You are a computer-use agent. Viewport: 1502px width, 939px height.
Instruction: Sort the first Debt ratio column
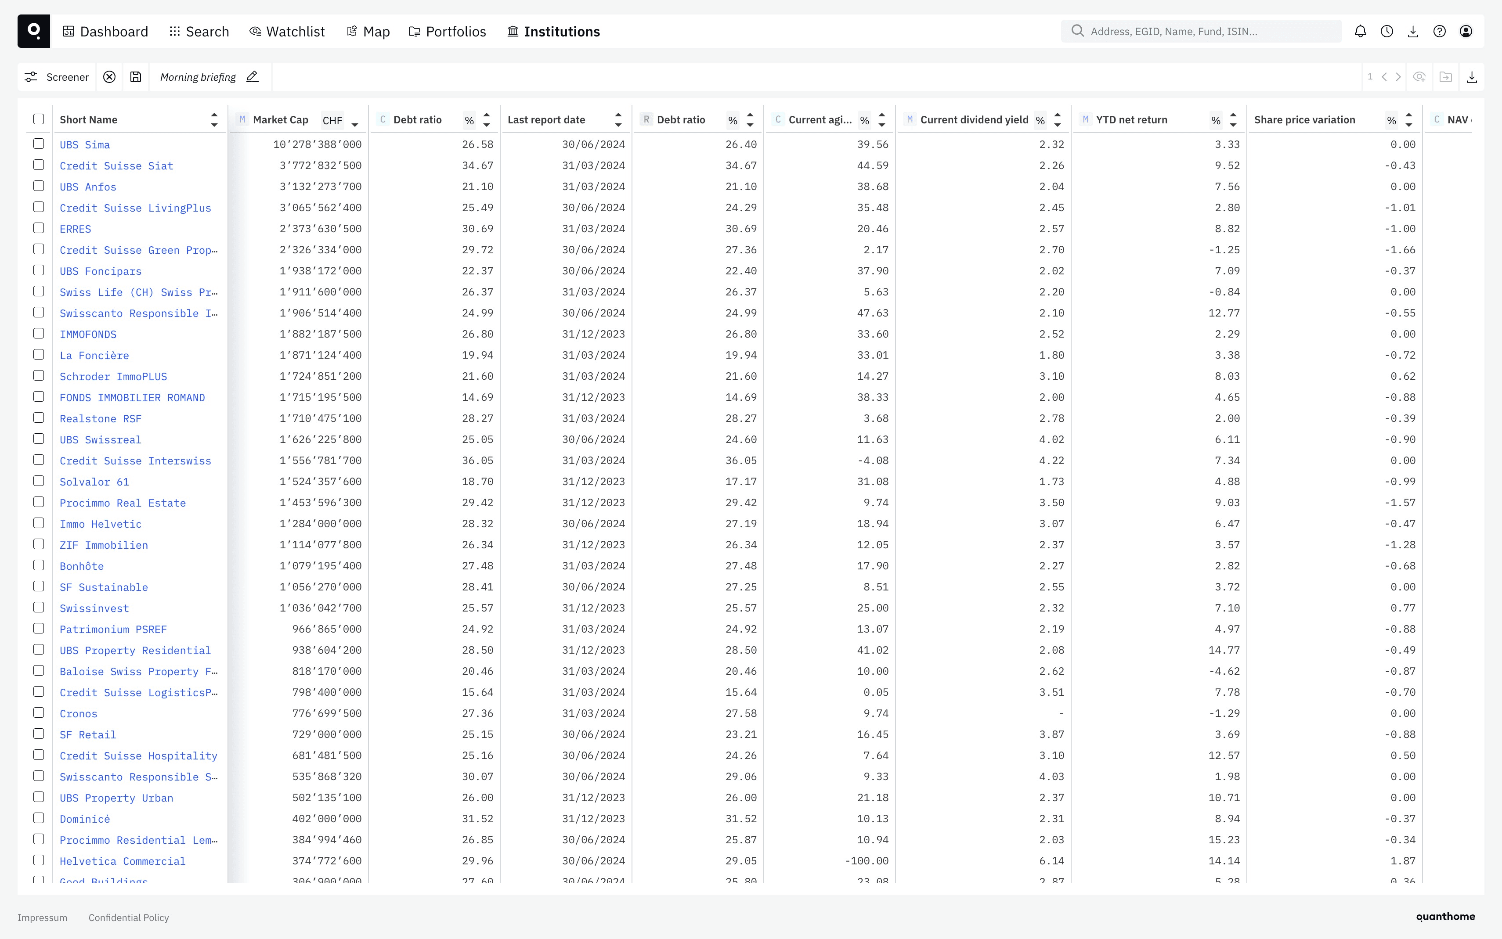(x=486, y=120)
